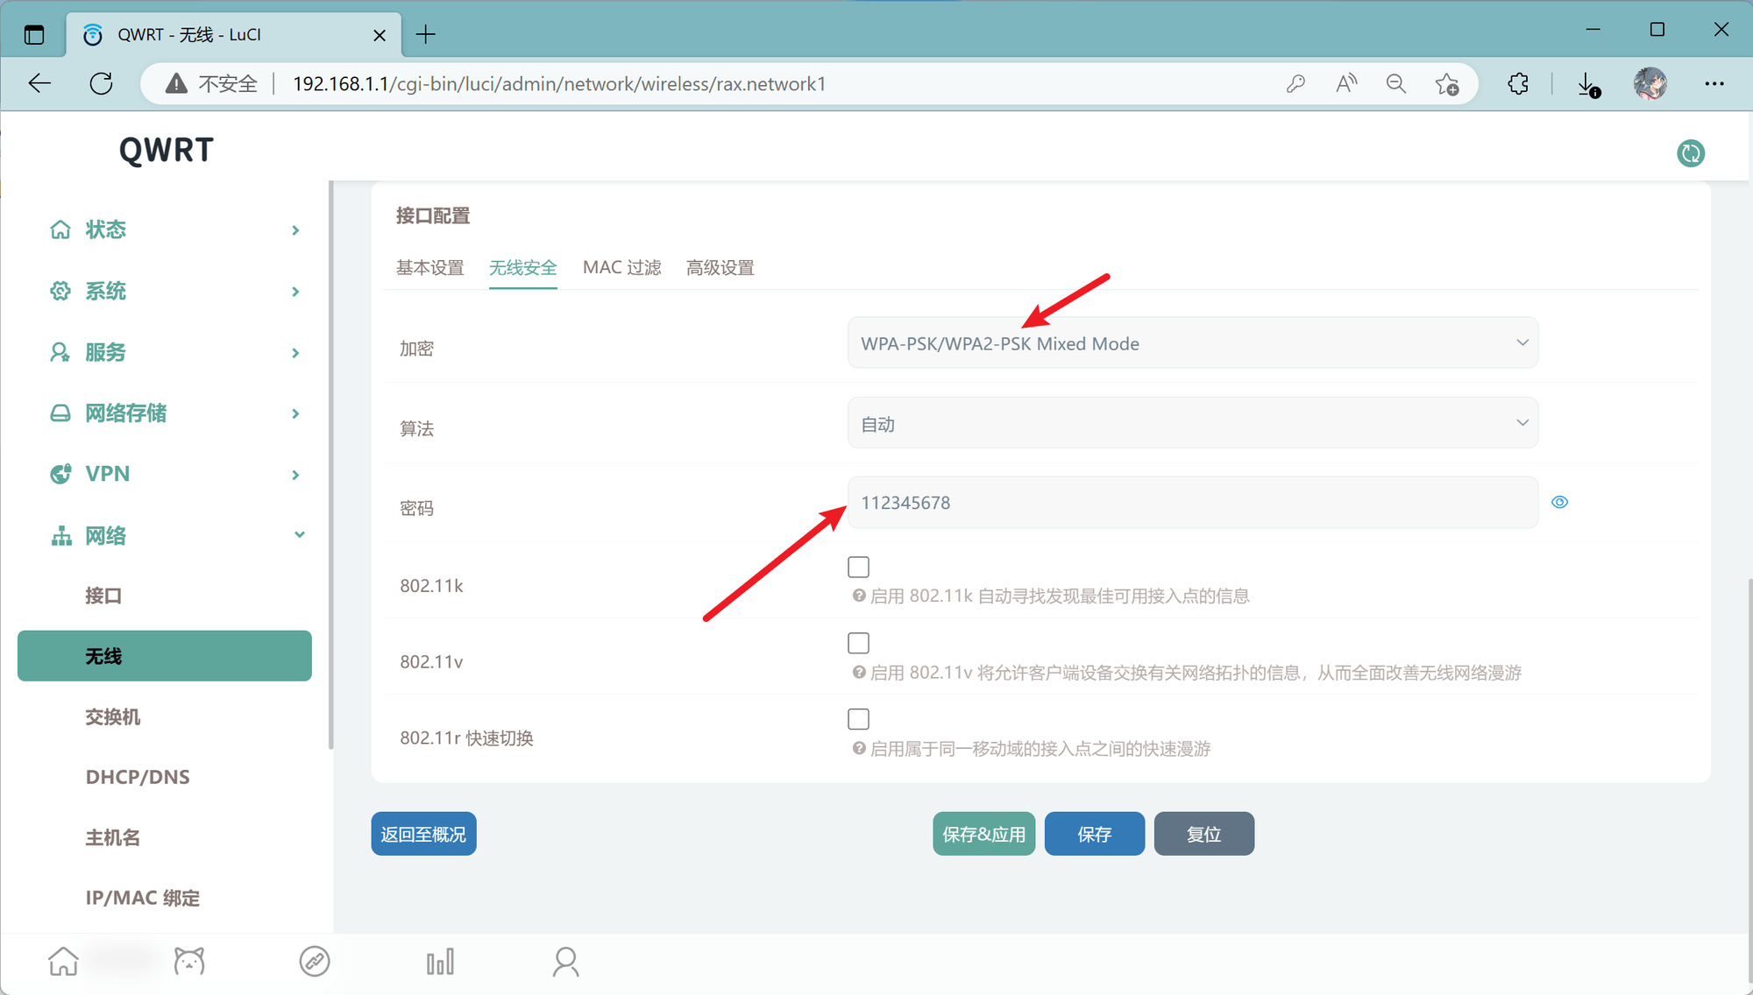The image size is (1753, 995).
Task: Open the 加密 encryption dropdown
Action: pos(1192,342)
